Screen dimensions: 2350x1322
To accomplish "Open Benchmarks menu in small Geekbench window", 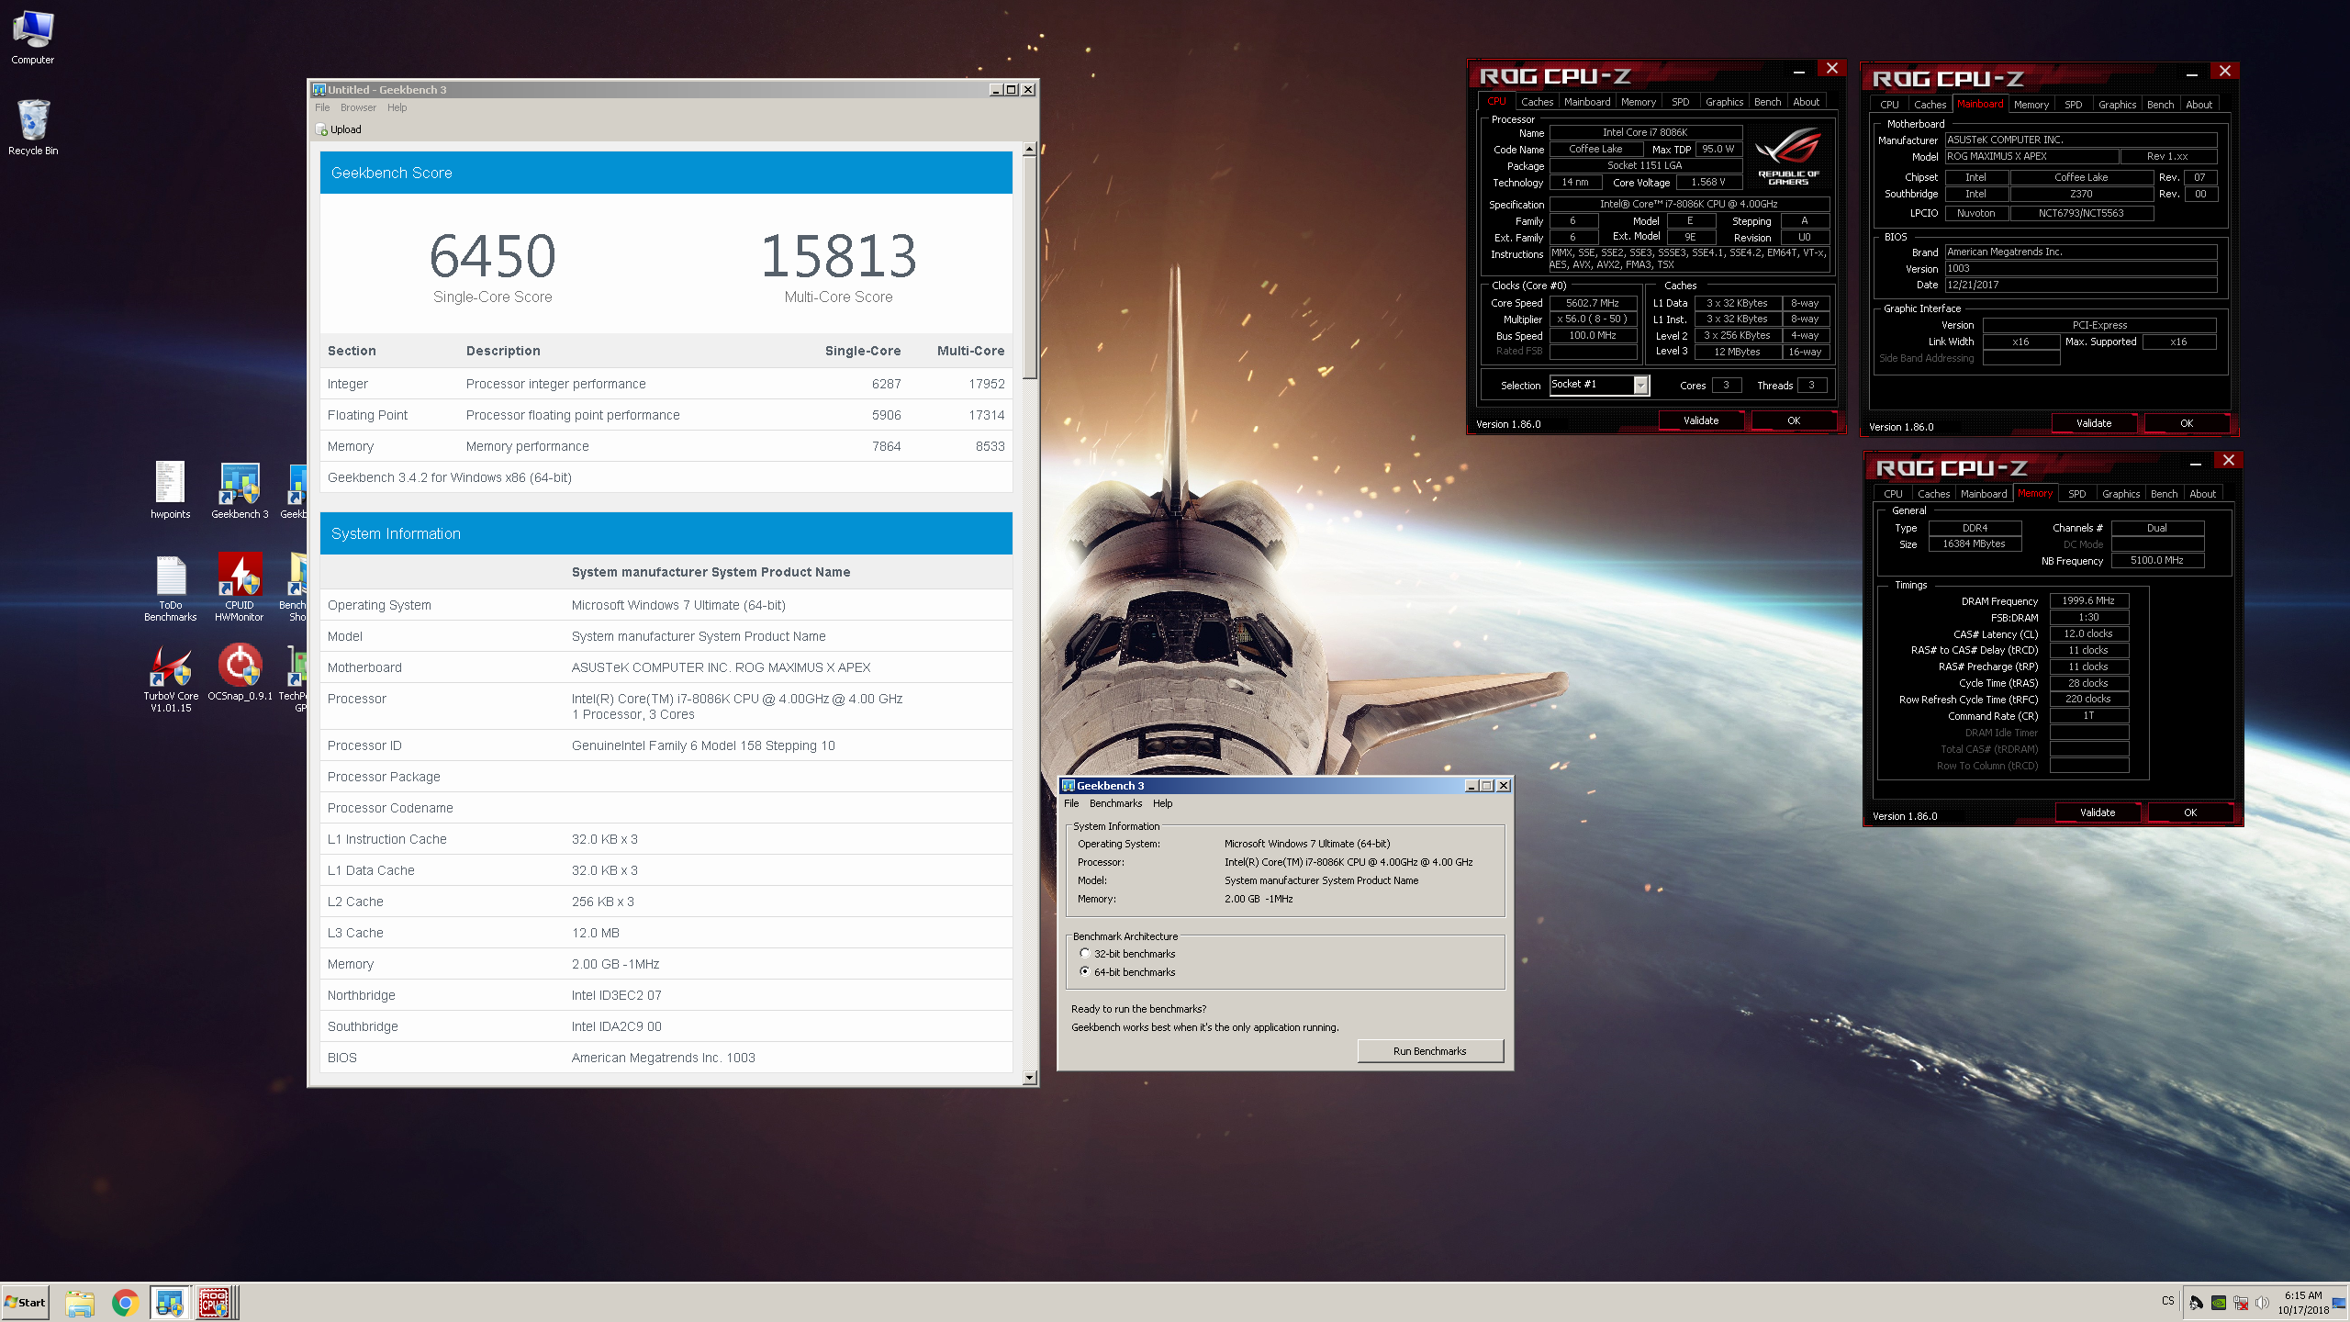I will click(1115, 803).
